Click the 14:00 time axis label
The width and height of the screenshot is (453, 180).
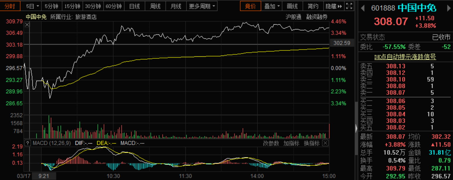point(257,176)
